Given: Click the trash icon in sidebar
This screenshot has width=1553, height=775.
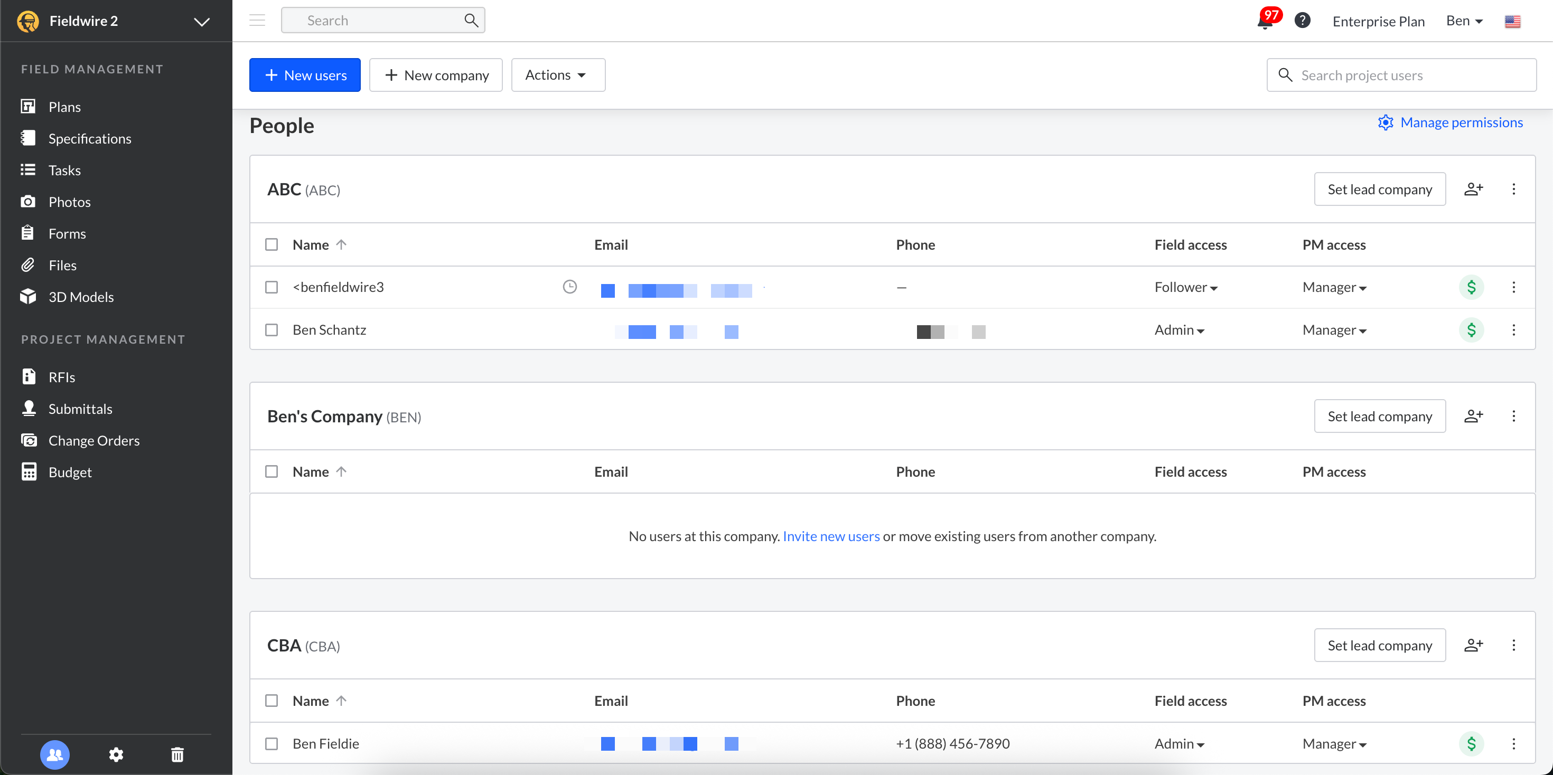Looking at the screenshot, I should click(x=177, y=754).
